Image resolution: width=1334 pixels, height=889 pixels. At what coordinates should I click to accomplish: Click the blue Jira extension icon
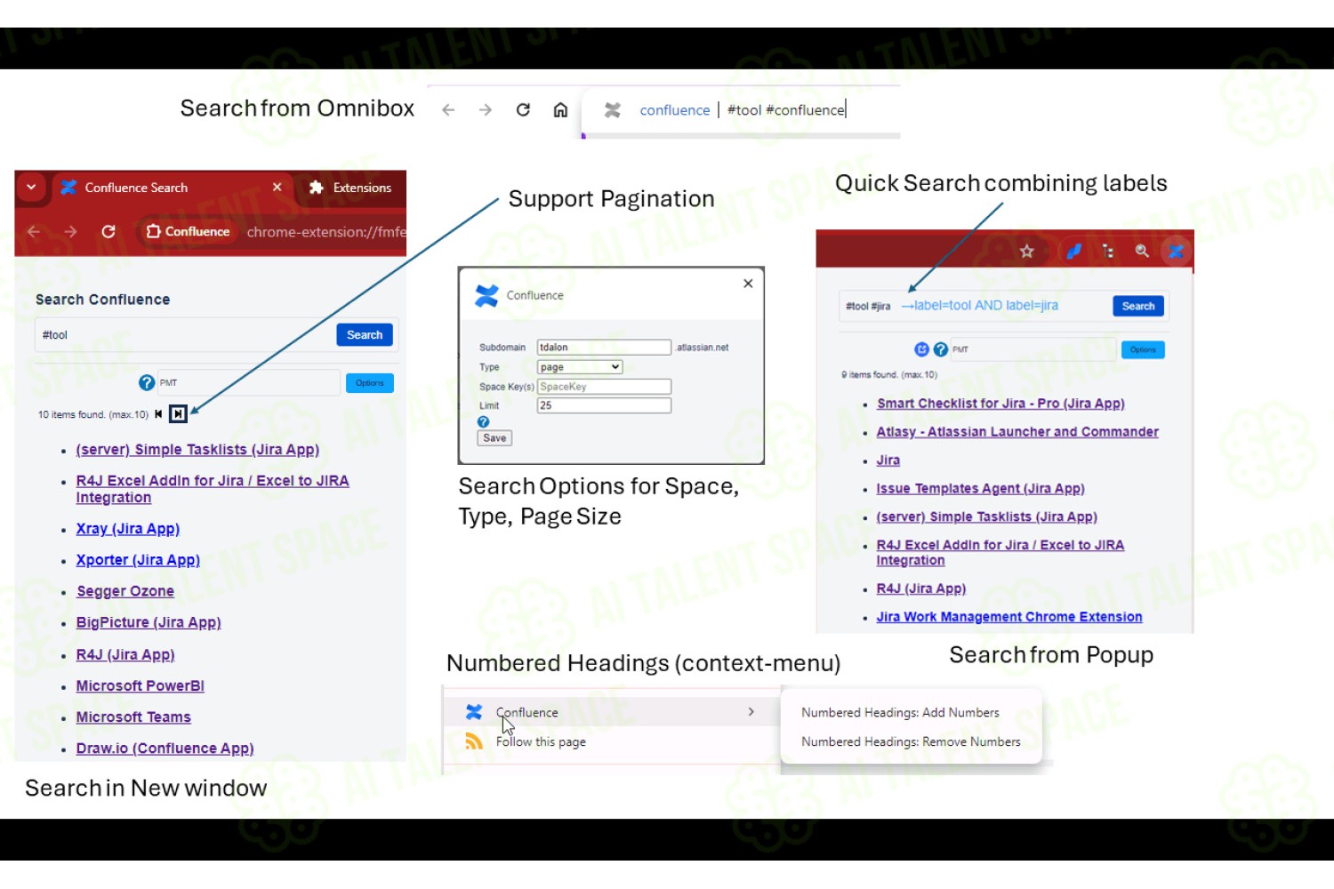pyautogui.click(x=1074, y=252)
